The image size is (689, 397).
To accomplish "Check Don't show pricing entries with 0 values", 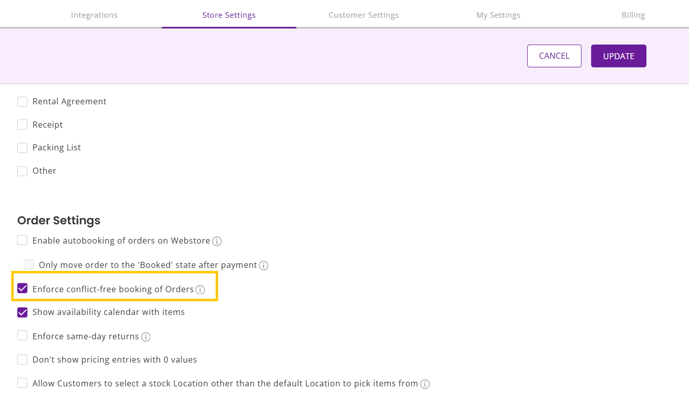I will point(22,360).
